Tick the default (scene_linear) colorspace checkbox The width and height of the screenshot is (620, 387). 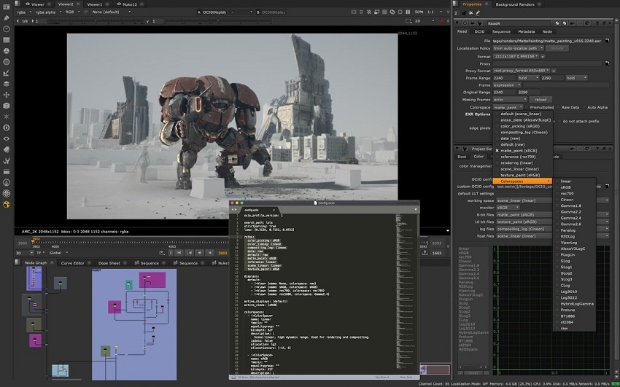[497, 114]
